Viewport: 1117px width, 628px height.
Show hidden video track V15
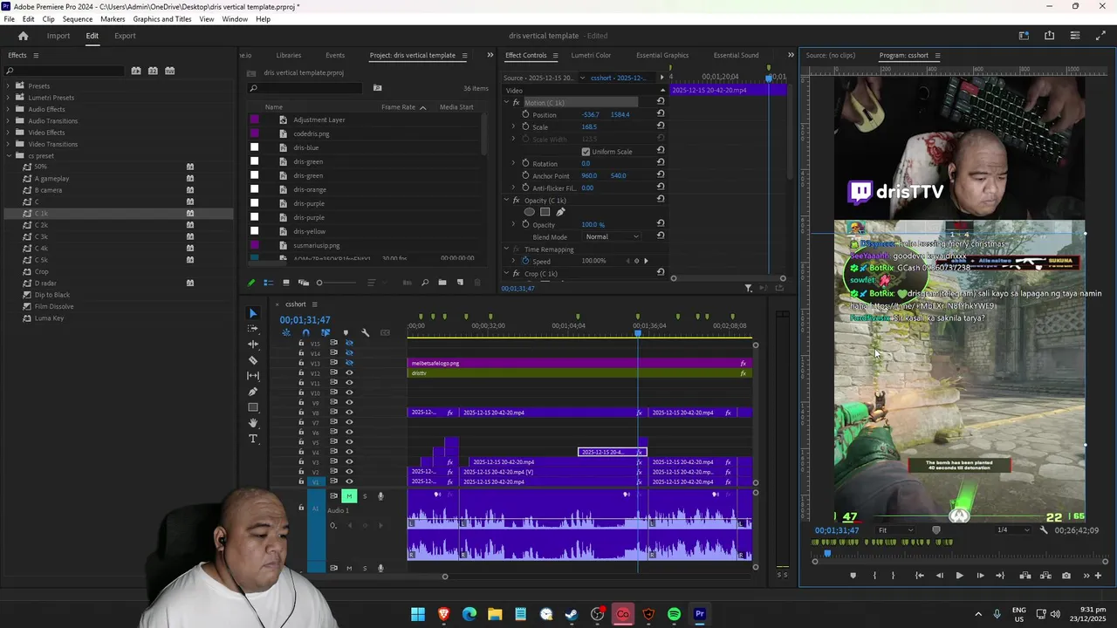[349, 343]
